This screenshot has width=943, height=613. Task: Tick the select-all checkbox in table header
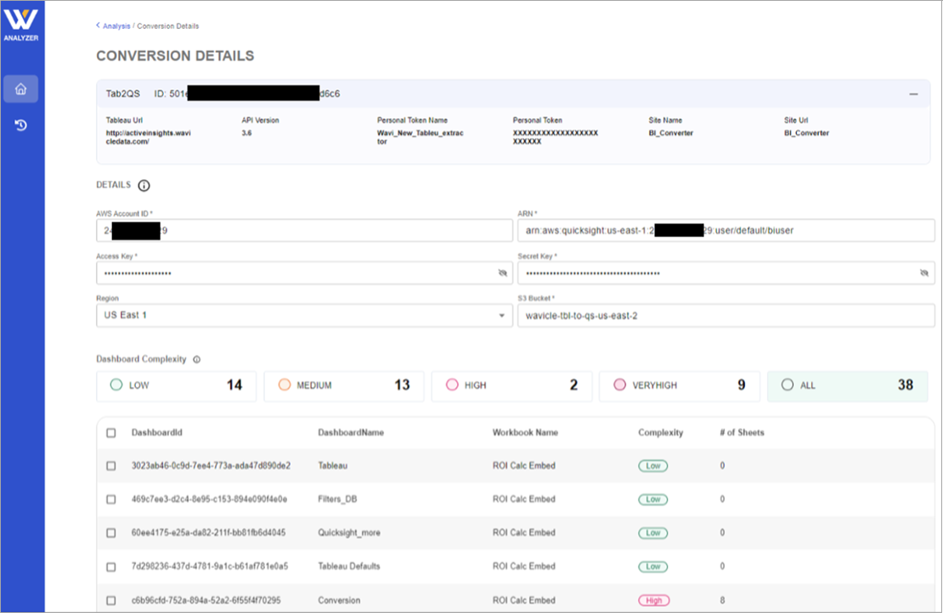[111, 433]
